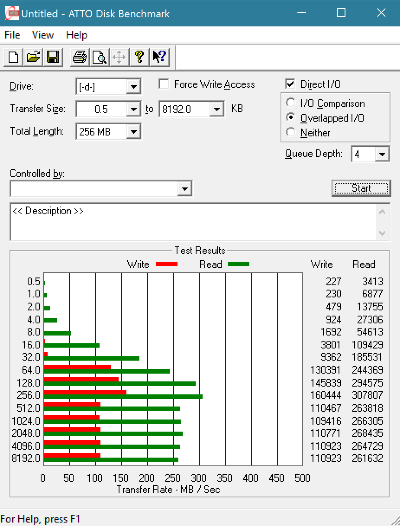
Task: Click the write value 160444
Action: (x=326, y=395)
